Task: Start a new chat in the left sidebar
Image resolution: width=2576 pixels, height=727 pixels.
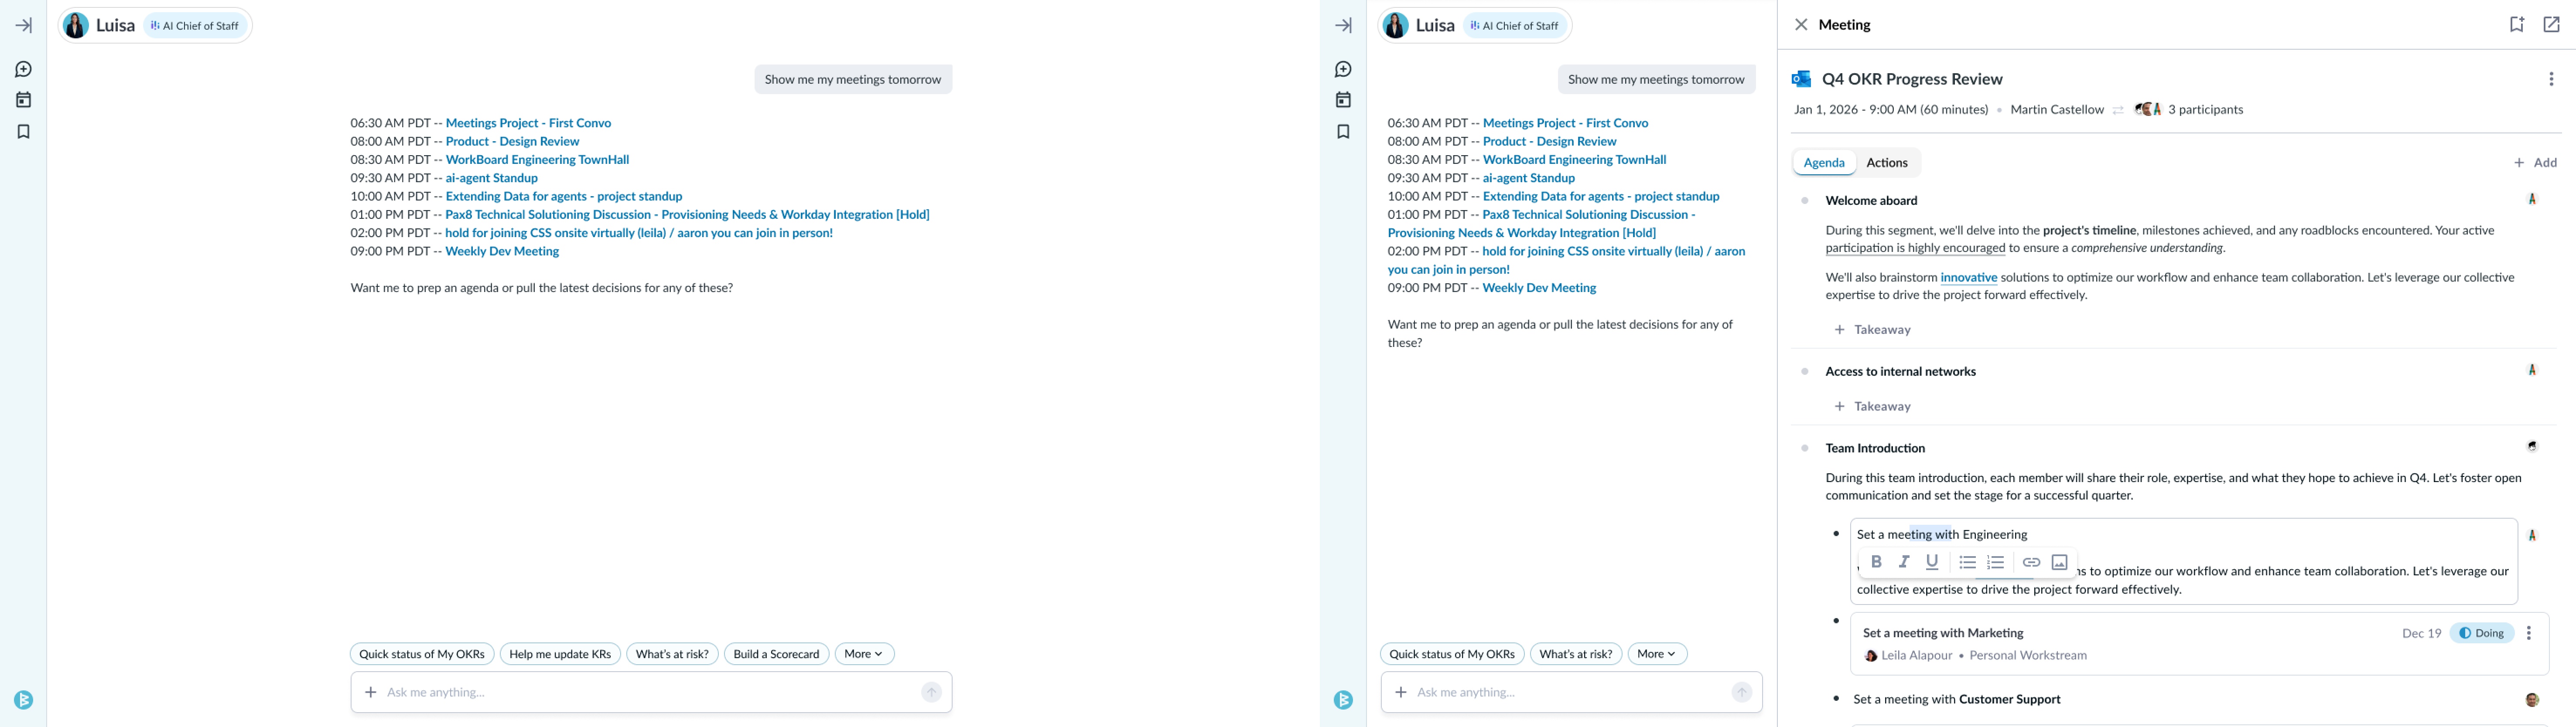Action: pyautogui.click(x=23, y=69)
